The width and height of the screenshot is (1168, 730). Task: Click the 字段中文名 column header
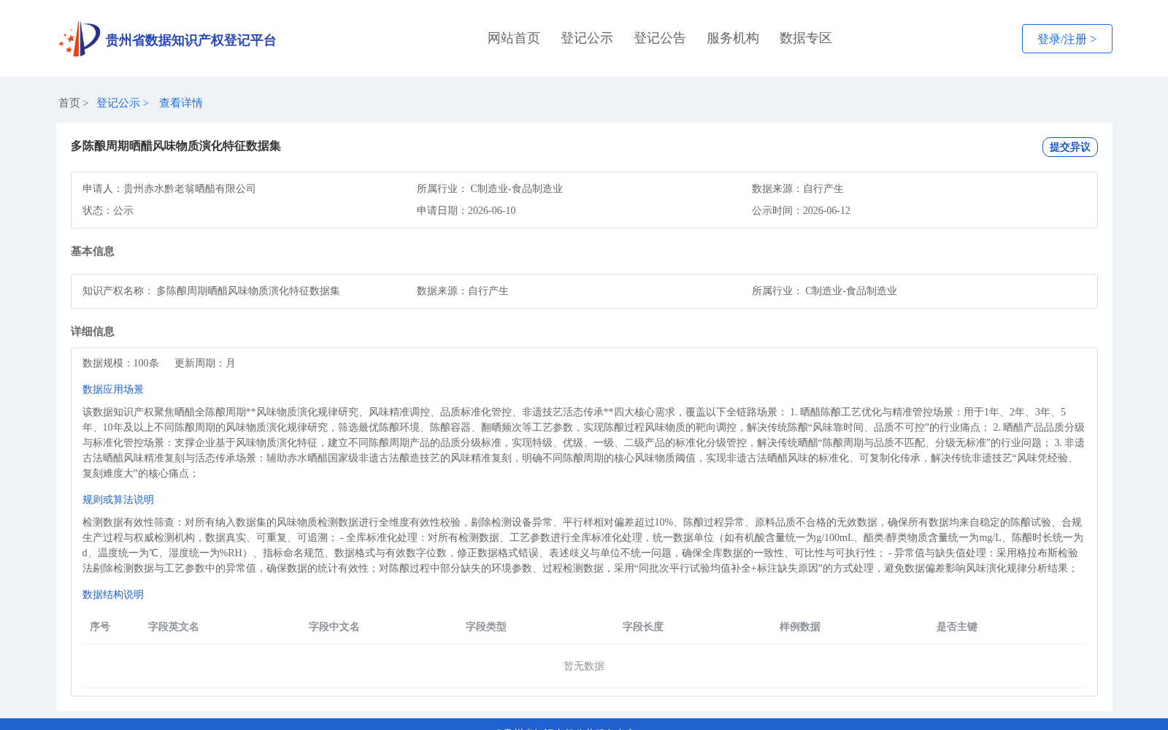click(x=334, y=626)
